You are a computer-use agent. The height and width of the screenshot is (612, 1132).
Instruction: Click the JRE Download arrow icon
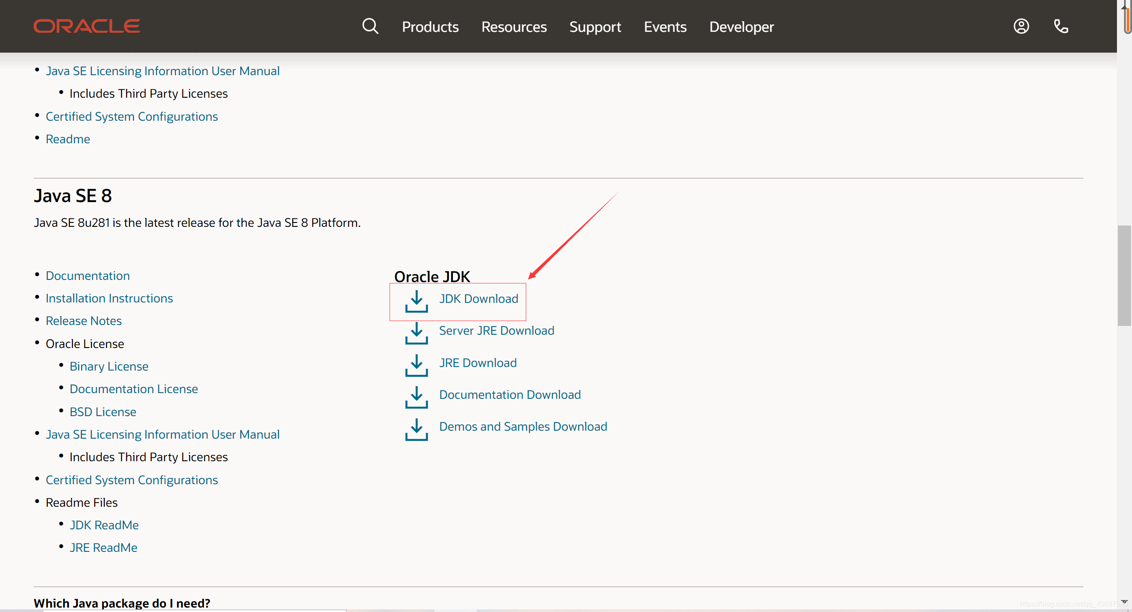click(x=416, y=366)
